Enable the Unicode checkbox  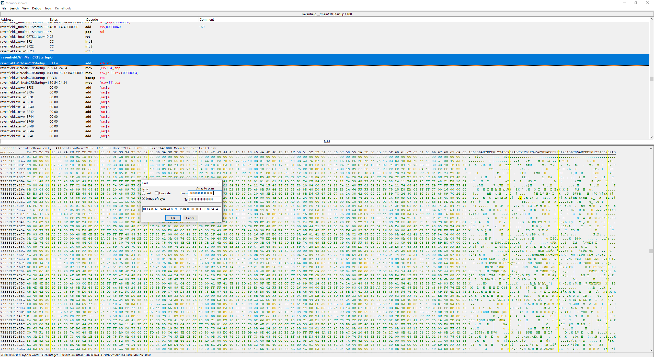(x=157, y=193)
